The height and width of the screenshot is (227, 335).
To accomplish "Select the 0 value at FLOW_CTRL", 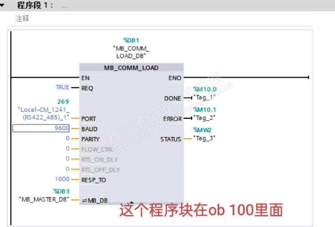I will click(x=68, y=148).
